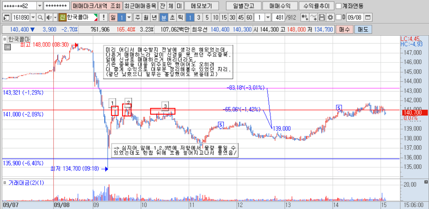Open 메모보기 memo view

tap(202, 6)
